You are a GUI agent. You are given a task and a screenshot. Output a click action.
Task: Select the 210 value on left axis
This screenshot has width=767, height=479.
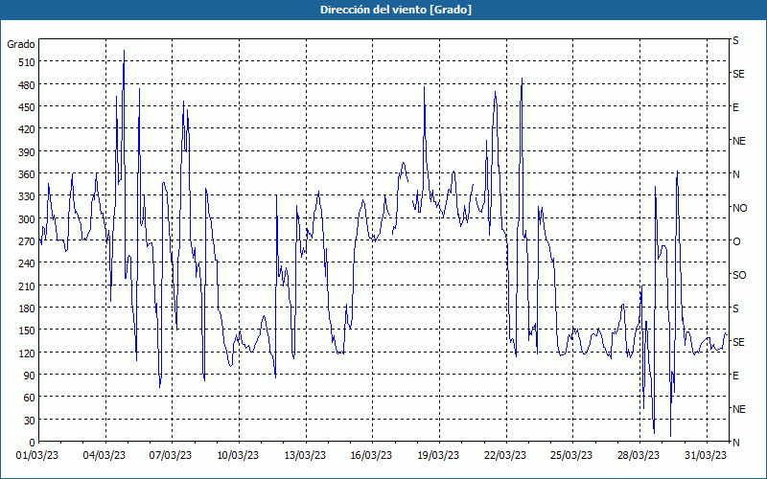tap(26, 285)
